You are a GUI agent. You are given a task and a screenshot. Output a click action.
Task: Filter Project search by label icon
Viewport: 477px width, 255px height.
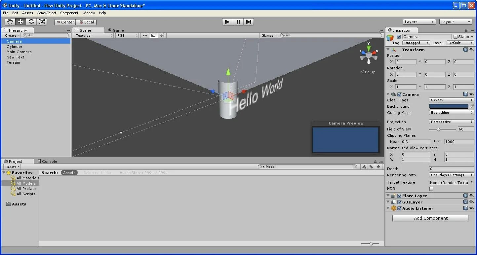[x=371, y=167]
